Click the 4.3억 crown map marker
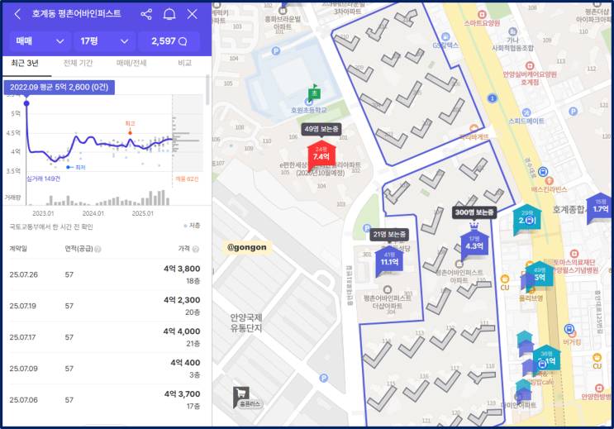The height and width of the screenshot is (429, 614). (474, 244)
